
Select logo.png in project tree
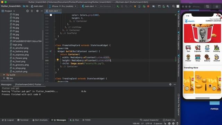tap(17, 45)
